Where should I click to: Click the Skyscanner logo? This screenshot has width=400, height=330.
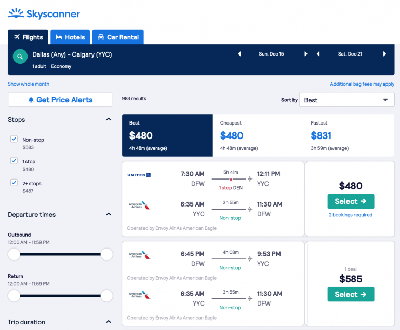point(44,13)
